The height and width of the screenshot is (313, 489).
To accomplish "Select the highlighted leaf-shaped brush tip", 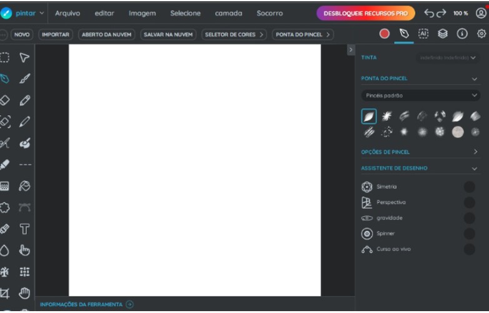I will point(368,116).
